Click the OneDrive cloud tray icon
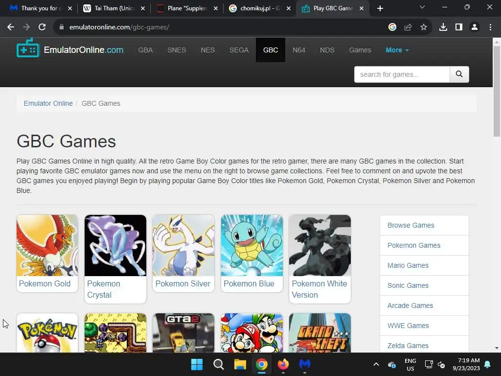The width and height of the screenshot is (501, 376). (392, 364)
